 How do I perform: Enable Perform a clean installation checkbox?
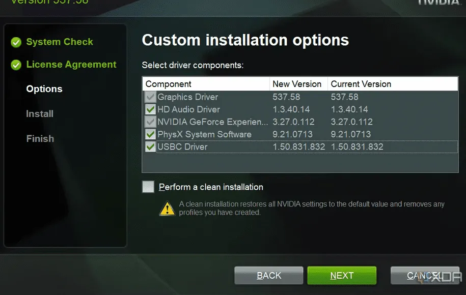tap(148, 187)
